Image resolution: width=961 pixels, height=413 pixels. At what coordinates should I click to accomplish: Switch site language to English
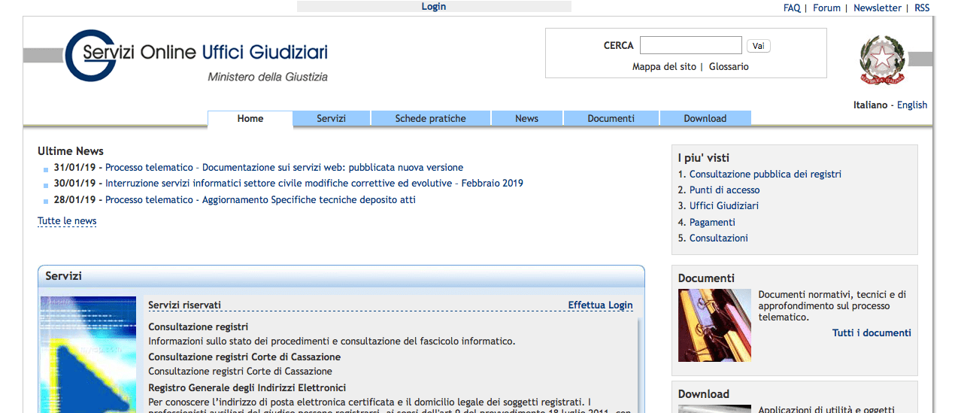point(911,105)
